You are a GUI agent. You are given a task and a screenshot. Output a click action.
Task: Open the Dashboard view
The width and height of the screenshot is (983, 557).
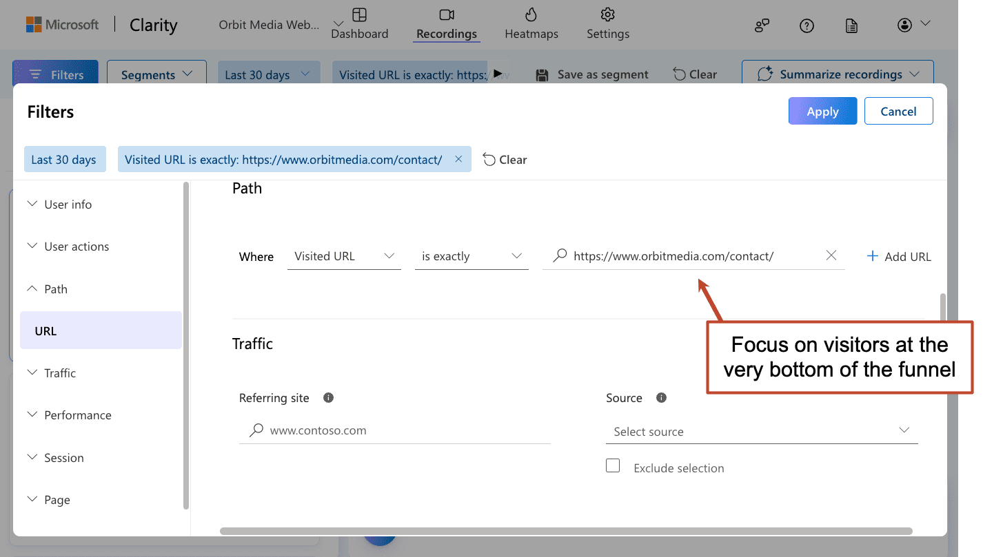tap(359, 24)
